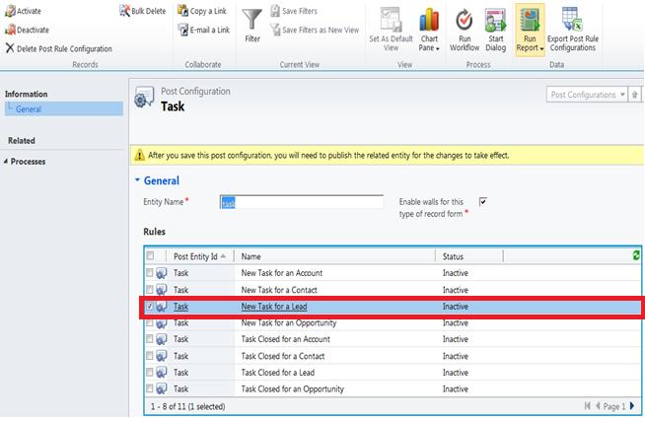Click the Entity Name input field
645x421 pixels.
[x=301, y=202]
